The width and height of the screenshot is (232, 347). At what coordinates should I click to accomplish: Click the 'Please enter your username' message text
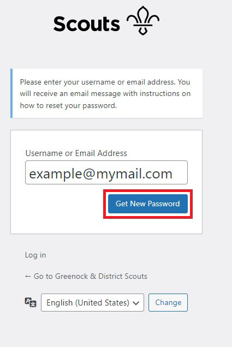coord(105,94)
